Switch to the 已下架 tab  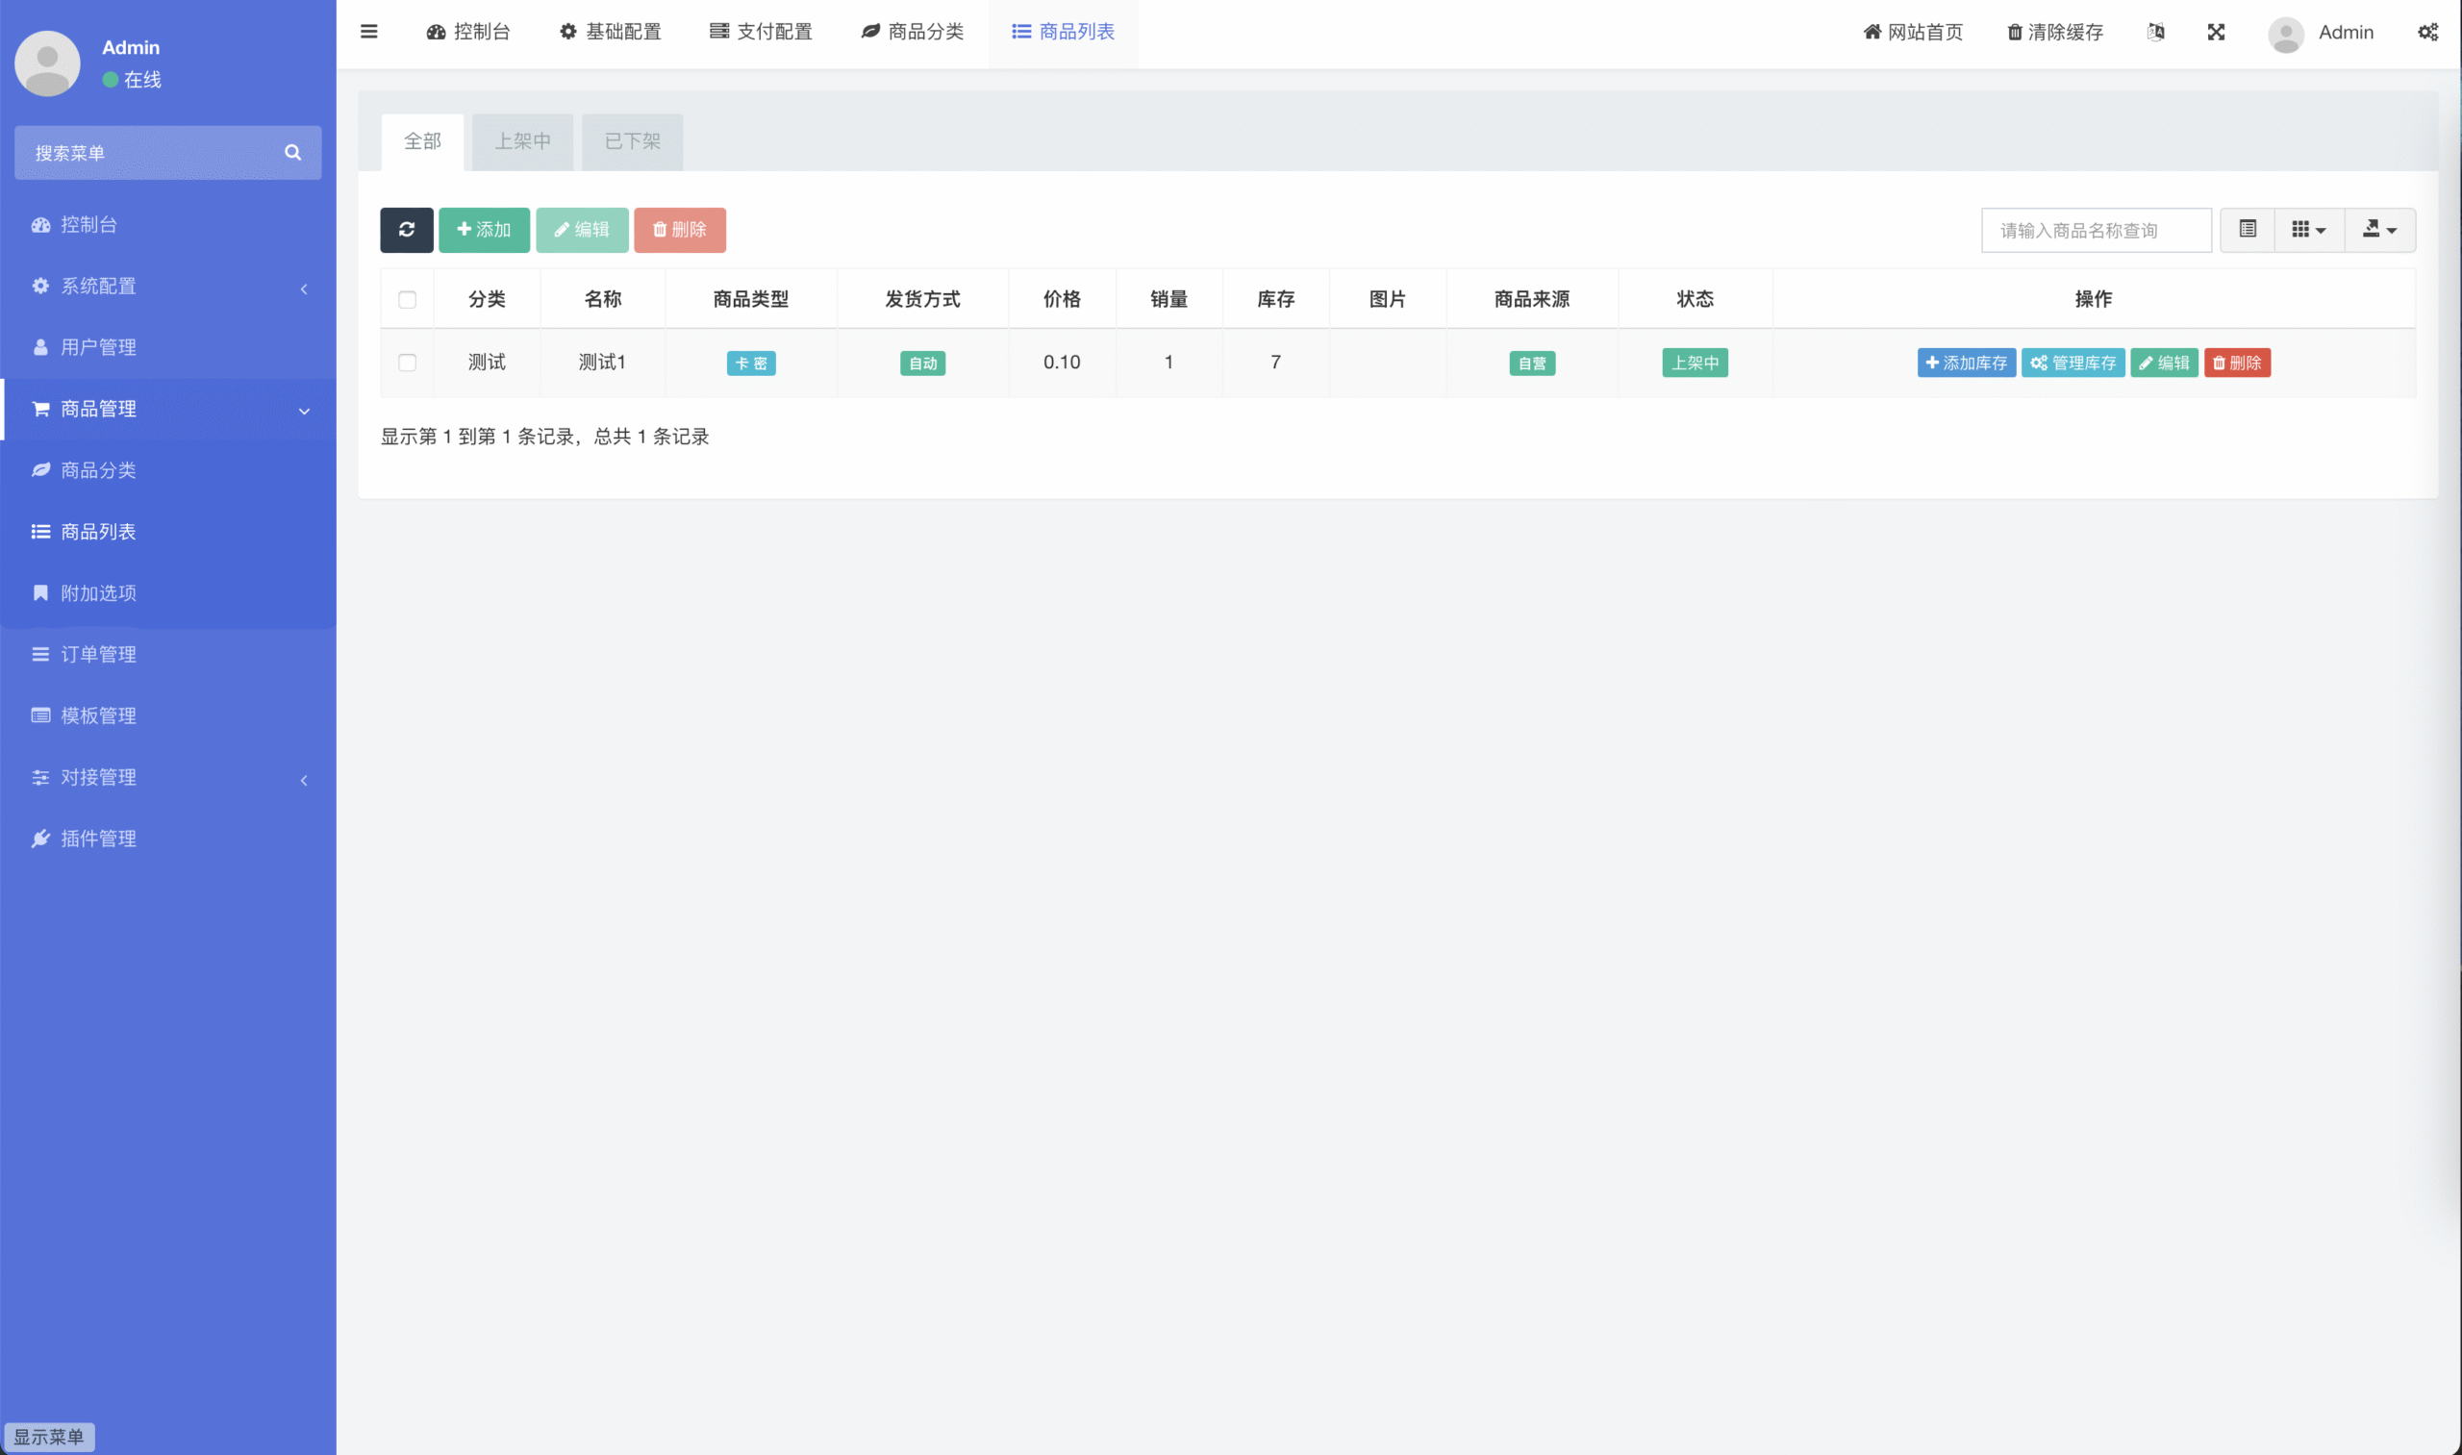click(x=632, y=141)
